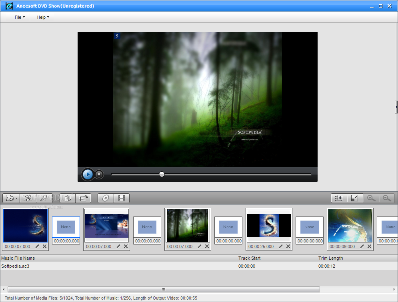
Task: Click the expand view arrow icon
Action: (354, 198)
